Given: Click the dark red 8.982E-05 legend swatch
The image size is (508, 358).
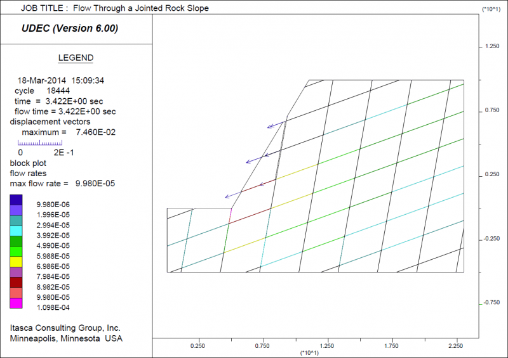Looking at the screenshot, I should pyautogui.click(x=16, y=283).
